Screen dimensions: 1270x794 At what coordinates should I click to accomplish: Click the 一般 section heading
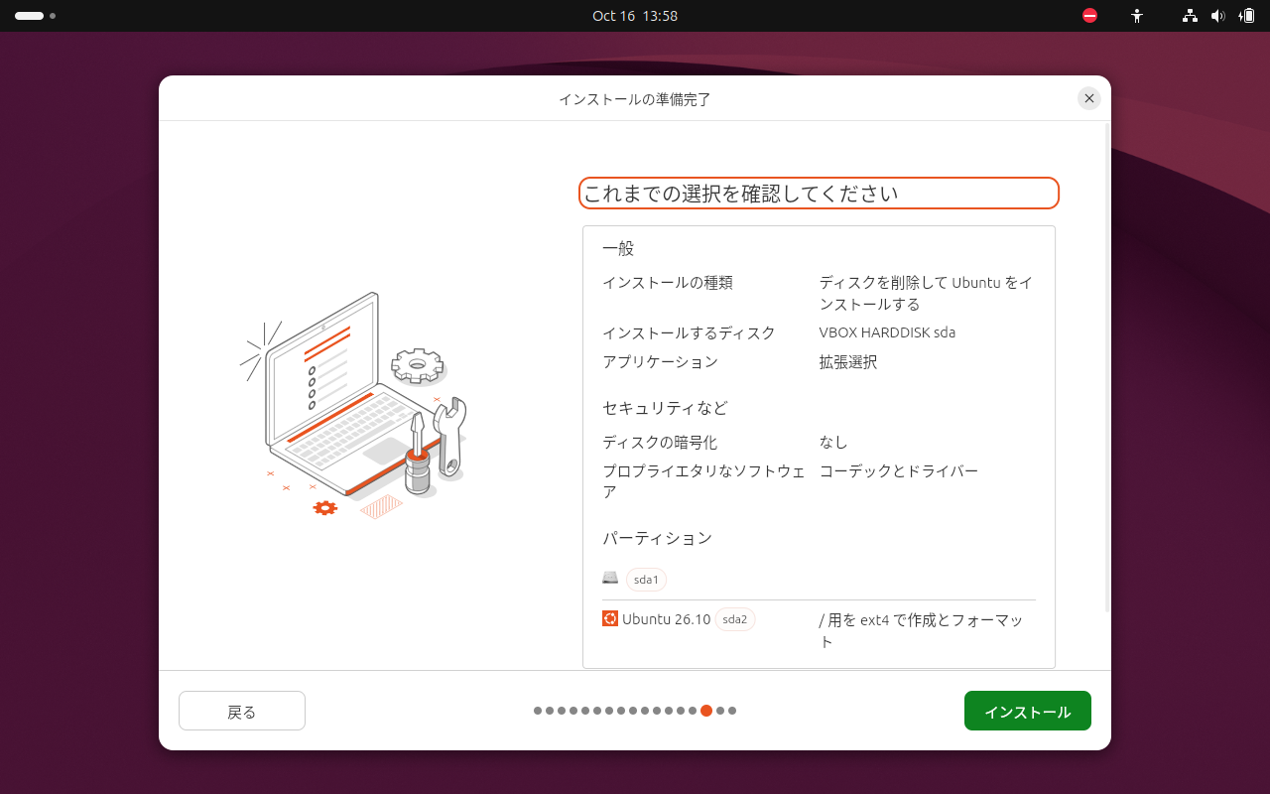click(x=618, y=248)
